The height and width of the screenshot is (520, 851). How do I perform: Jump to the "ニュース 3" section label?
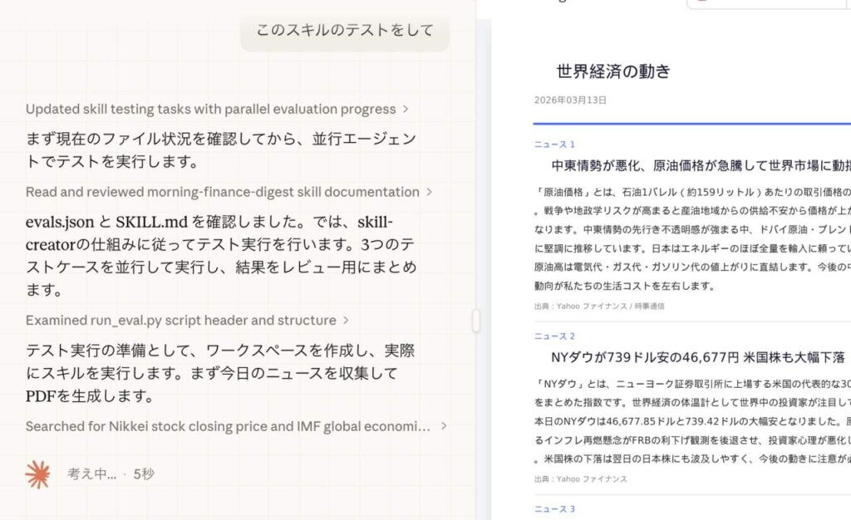click(x=554, y=509)
